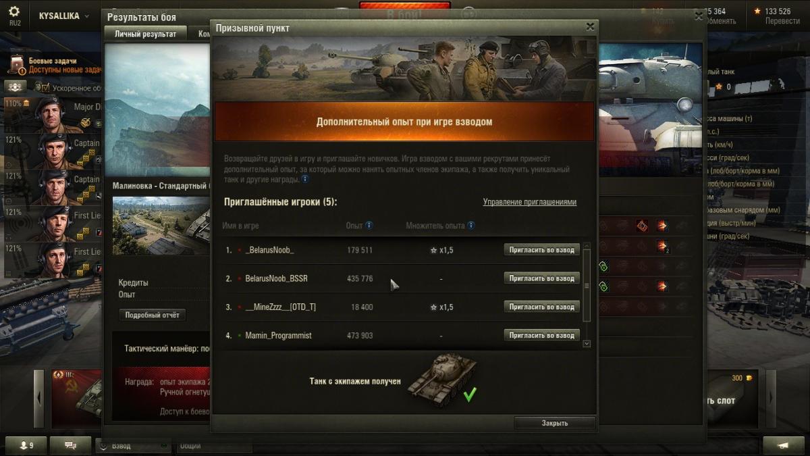Select the Взвод platoon channel tab

point(132,446)
